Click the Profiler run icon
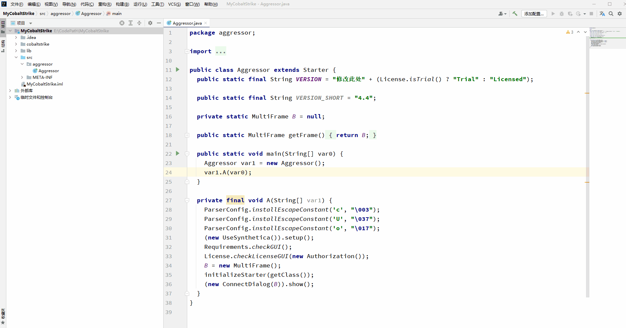 tap(578, 14)
